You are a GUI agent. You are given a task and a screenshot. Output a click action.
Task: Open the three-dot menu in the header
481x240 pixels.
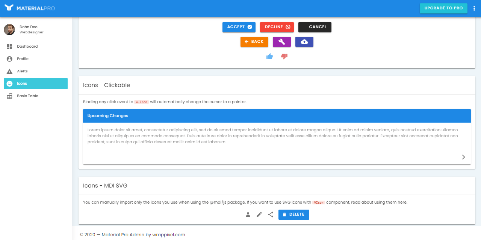tap(474, 8)
